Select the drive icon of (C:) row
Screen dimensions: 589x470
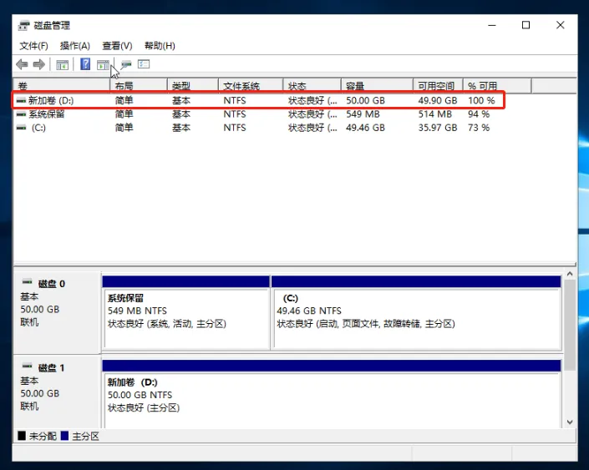[x=21, y=128]
